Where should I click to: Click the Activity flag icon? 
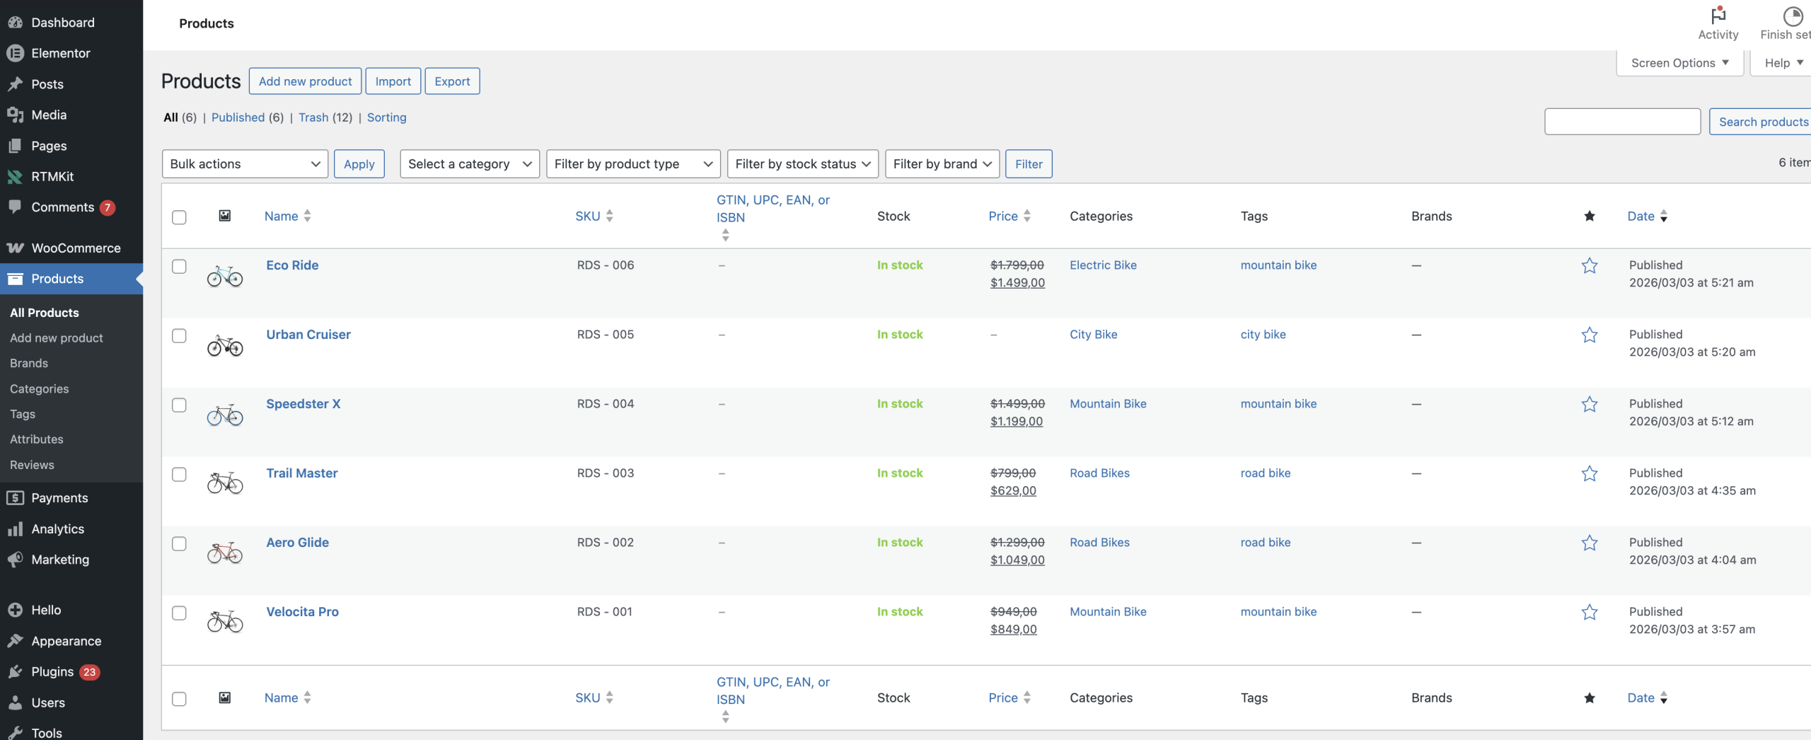pos(1718,16)
